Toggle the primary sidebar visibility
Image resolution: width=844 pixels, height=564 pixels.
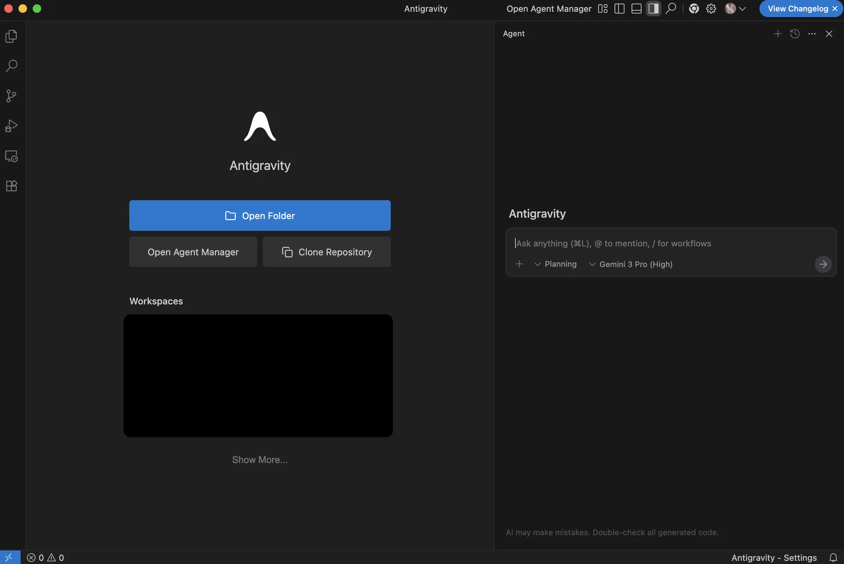point(619,8)
